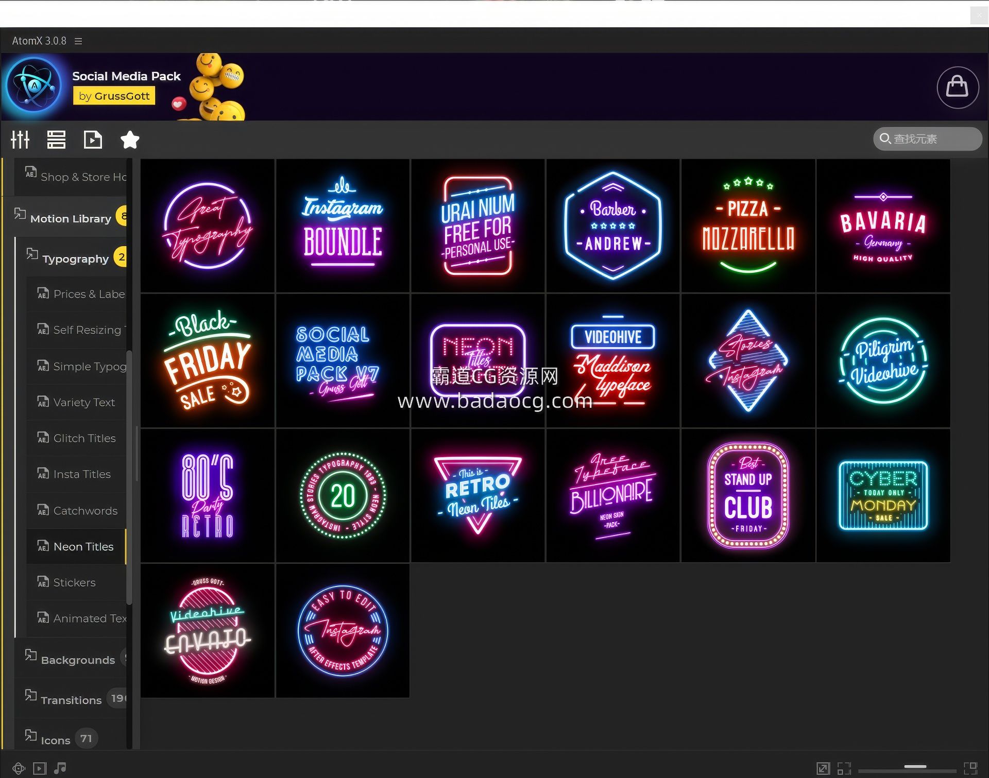Screen dimensions: 989x778
Task: Open Self Resizing category
Action: coord(76,330)
